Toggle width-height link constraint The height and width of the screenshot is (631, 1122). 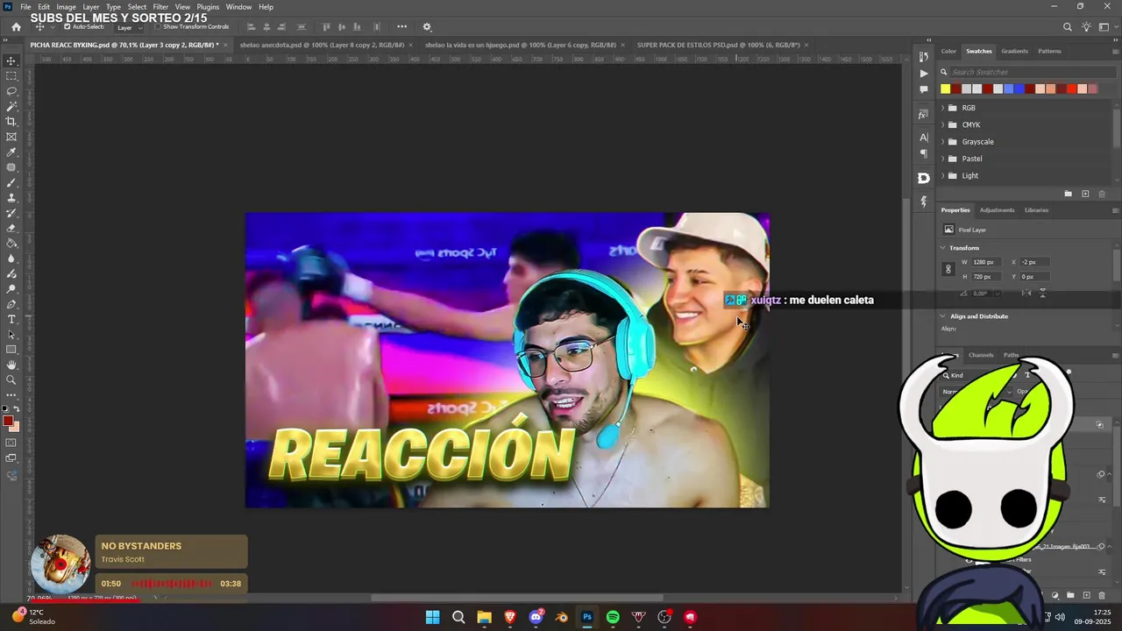coord(948,269)
